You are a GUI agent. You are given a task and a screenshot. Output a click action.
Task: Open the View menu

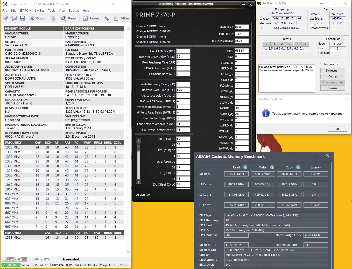62,11
